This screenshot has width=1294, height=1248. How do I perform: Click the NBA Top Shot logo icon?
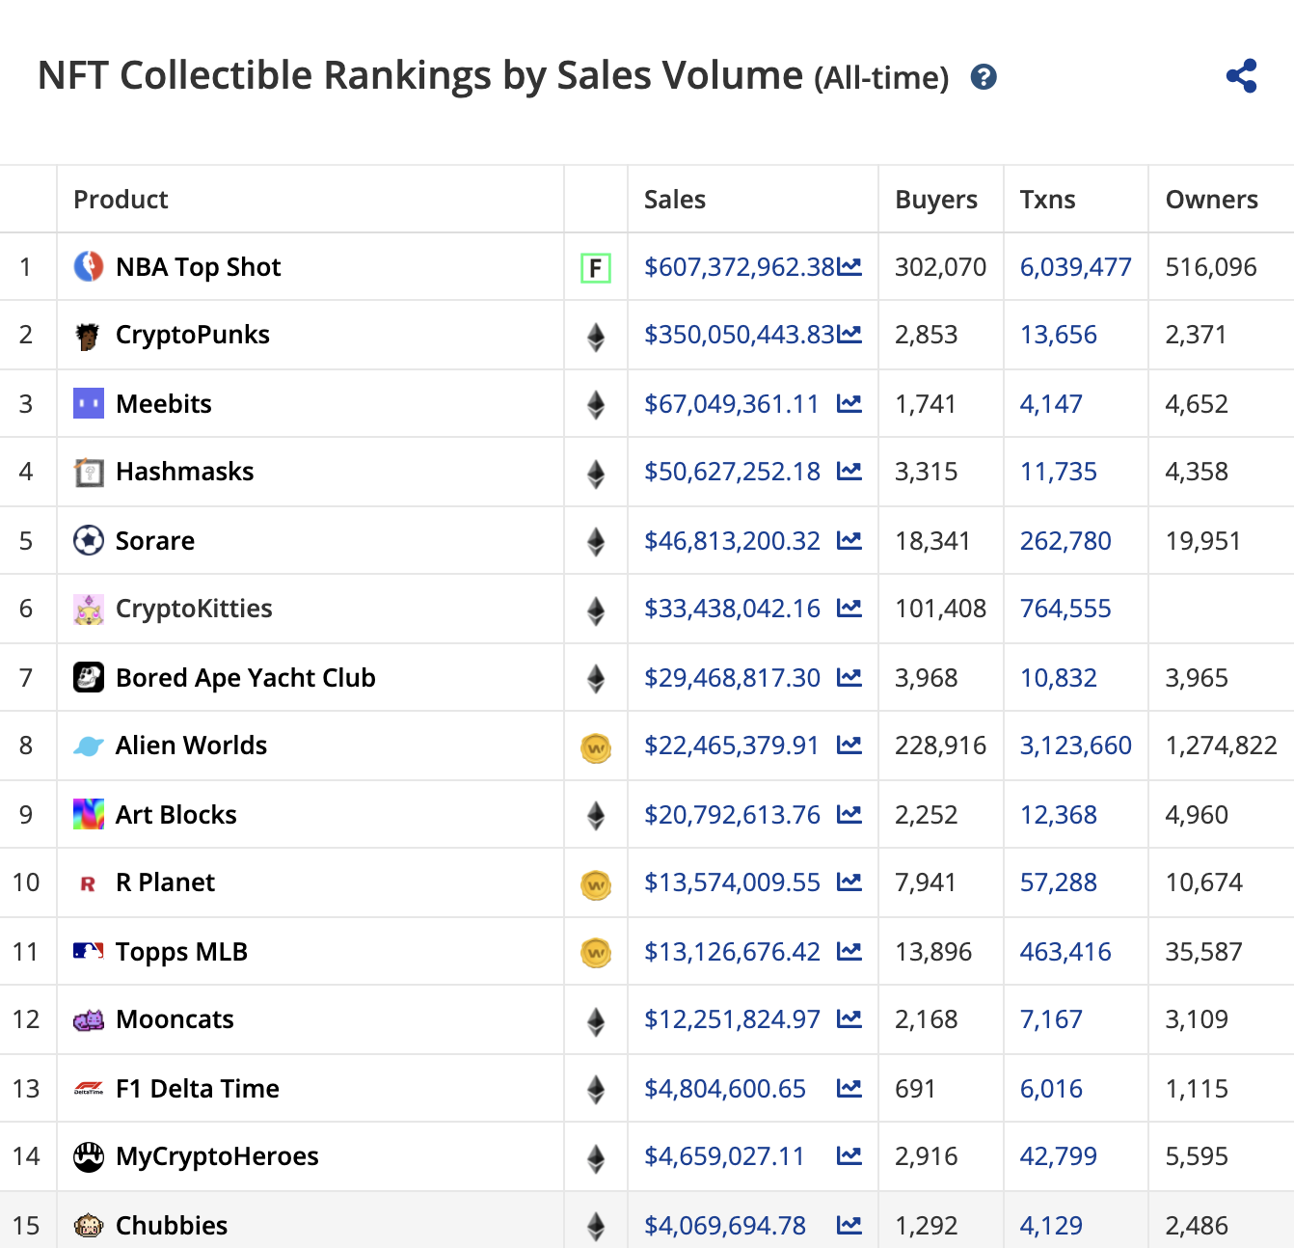tap(89, 266)
